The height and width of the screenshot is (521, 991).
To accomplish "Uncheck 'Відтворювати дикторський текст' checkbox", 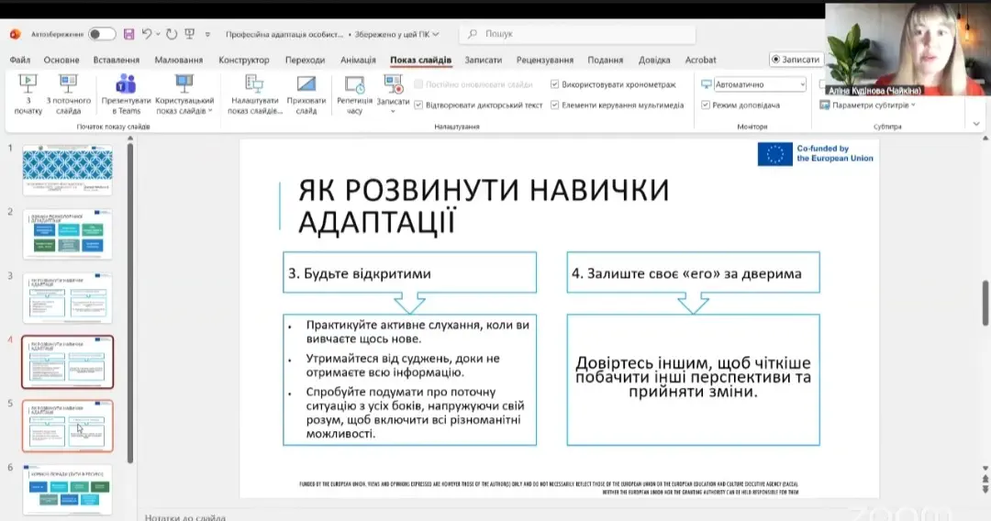I will tap(418, 105).
